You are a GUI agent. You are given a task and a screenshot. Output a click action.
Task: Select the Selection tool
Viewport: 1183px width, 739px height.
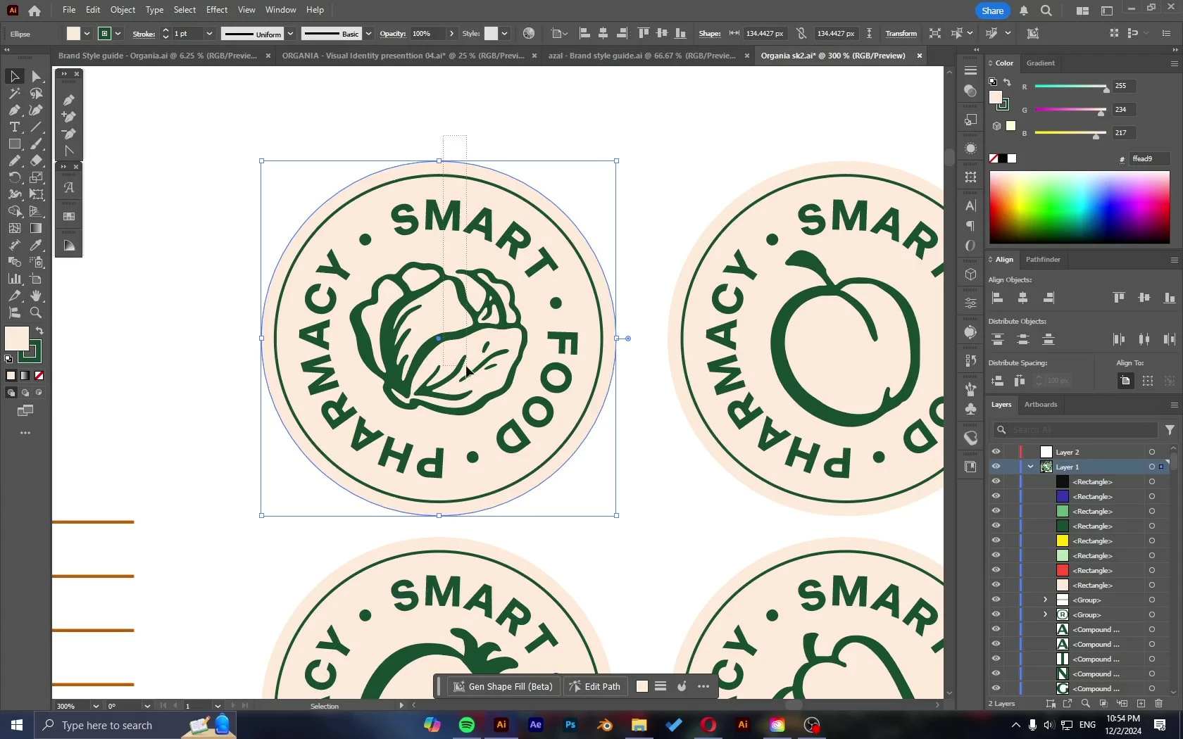[14, 76]
